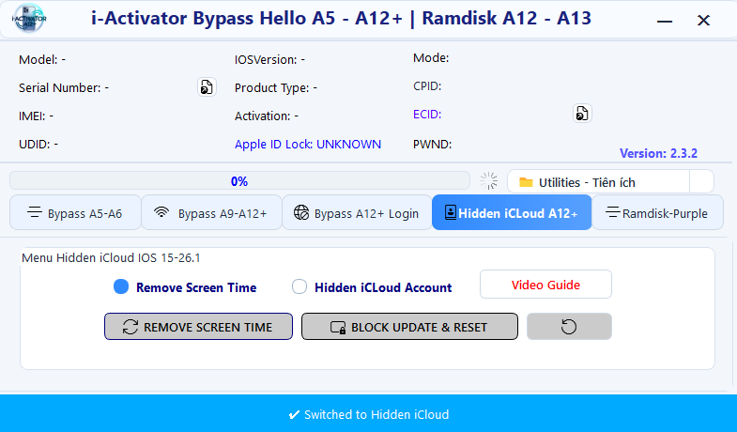Click the Apple ID Lock: UNKNOWN link
737x432 pixels.
point(308,145)
